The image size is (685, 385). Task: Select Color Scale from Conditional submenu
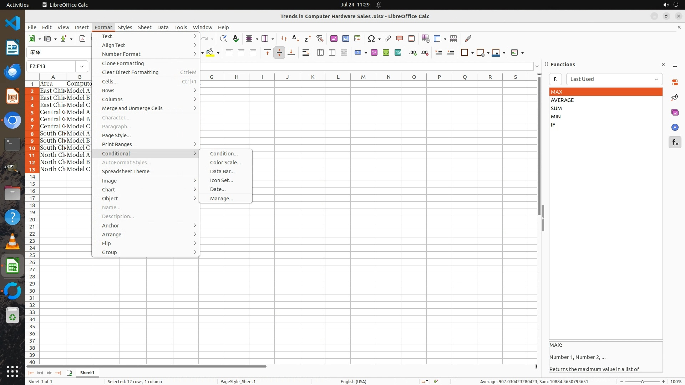tap(225, 163)
